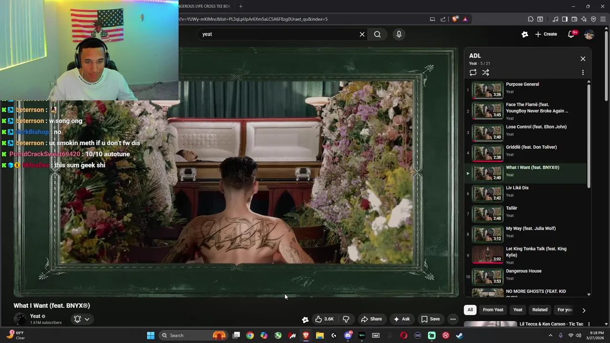610x343 pixels.
Task: Share this page from address bar
Action: [443, 19]
